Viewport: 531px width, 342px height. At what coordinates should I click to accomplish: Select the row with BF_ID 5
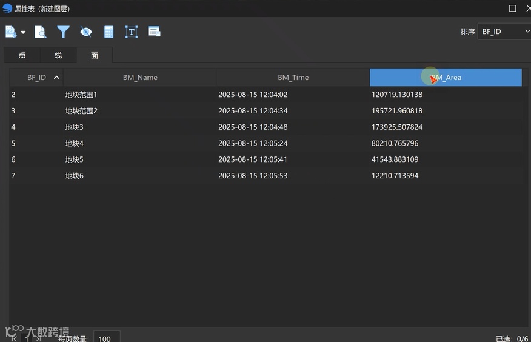click(x=266, y=143)
